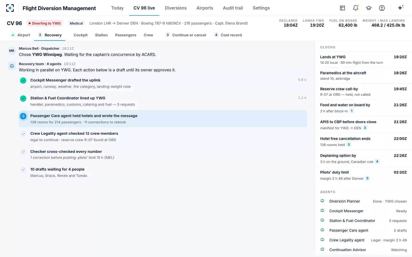Click the Continuation Advisor agent icon
This screenshot has height=257, width=412.
pyautogui.click(x=322, y=250)
